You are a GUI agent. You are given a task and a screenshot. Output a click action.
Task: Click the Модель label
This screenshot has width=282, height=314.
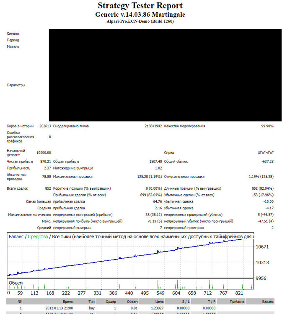coord(13,46)
